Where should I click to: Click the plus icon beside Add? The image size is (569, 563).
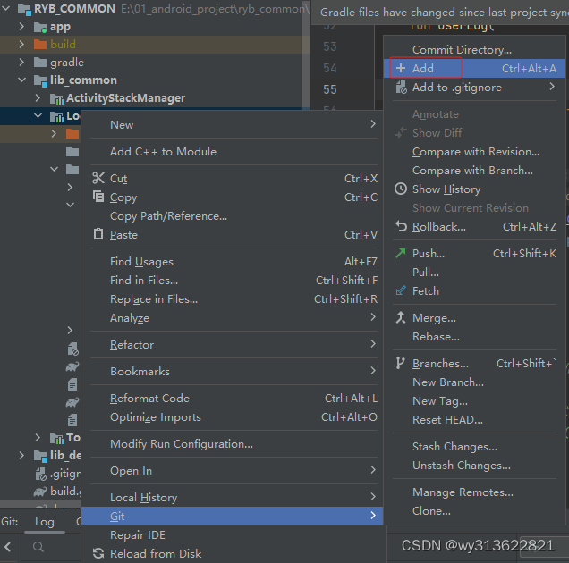(401, 68)
